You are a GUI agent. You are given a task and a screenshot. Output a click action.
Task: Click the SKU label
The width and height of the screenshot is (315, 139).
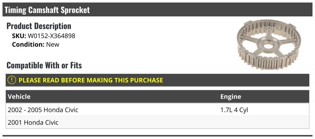tap(19, 36)
